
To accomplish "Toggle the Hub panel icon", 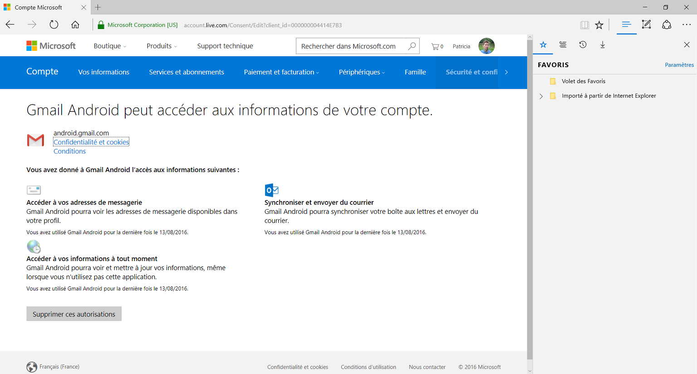I will tap(627, 25).
